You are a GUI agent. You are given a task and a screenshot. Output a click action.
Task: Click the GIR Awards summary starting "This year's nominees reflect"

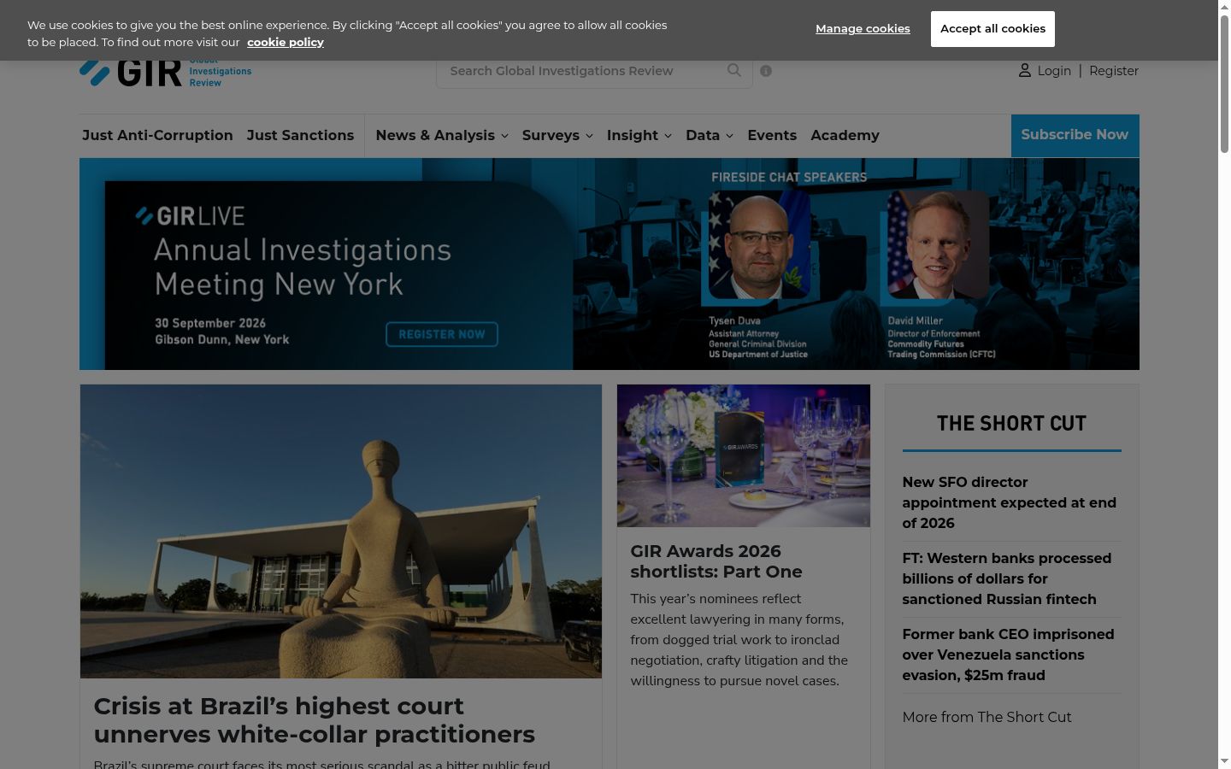click(x=739, y=640)
